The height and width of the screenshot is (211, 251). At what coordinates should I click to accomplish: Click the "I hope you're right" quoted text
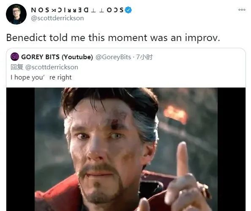[41, 77]
